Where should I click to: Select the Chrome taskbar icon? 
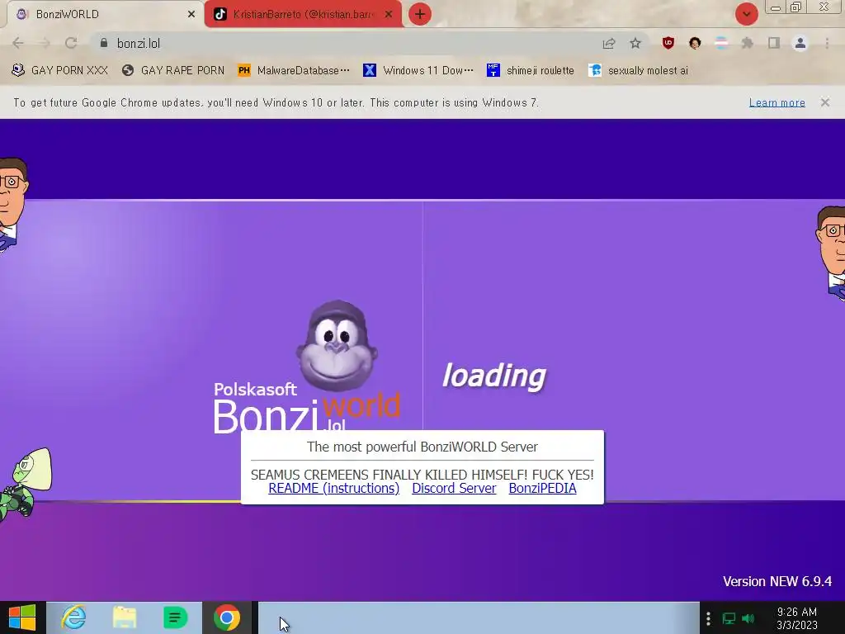227,617
